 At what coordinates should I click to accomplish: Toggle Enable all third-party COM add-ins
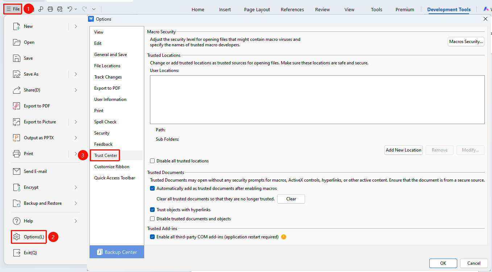click(x=153, y=237)
